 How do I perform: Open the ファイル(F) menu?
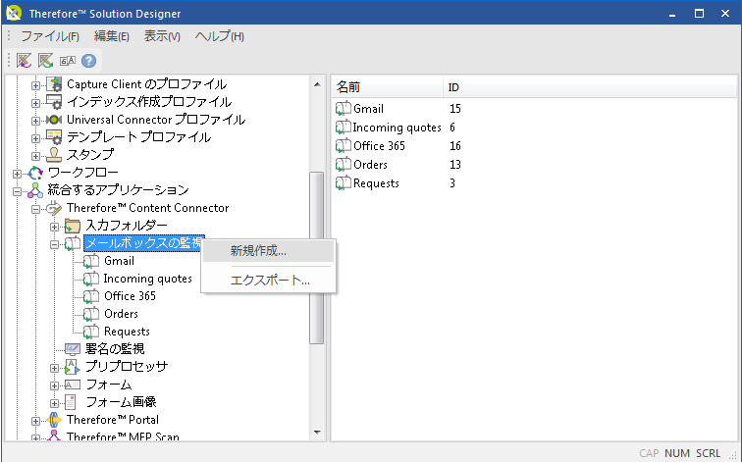tap(50, 36)
